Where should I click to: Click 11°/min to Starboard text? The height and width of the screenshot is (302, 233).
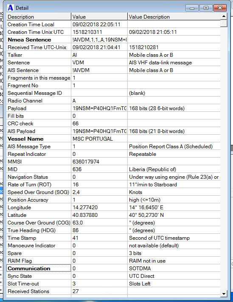coord(153,185)
